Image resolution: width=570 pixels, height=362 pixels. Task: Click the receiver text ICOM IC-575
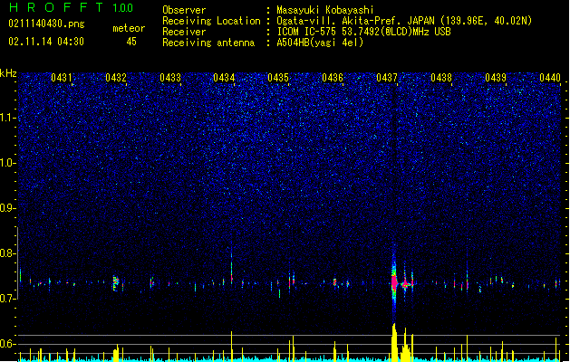point(306,32)
